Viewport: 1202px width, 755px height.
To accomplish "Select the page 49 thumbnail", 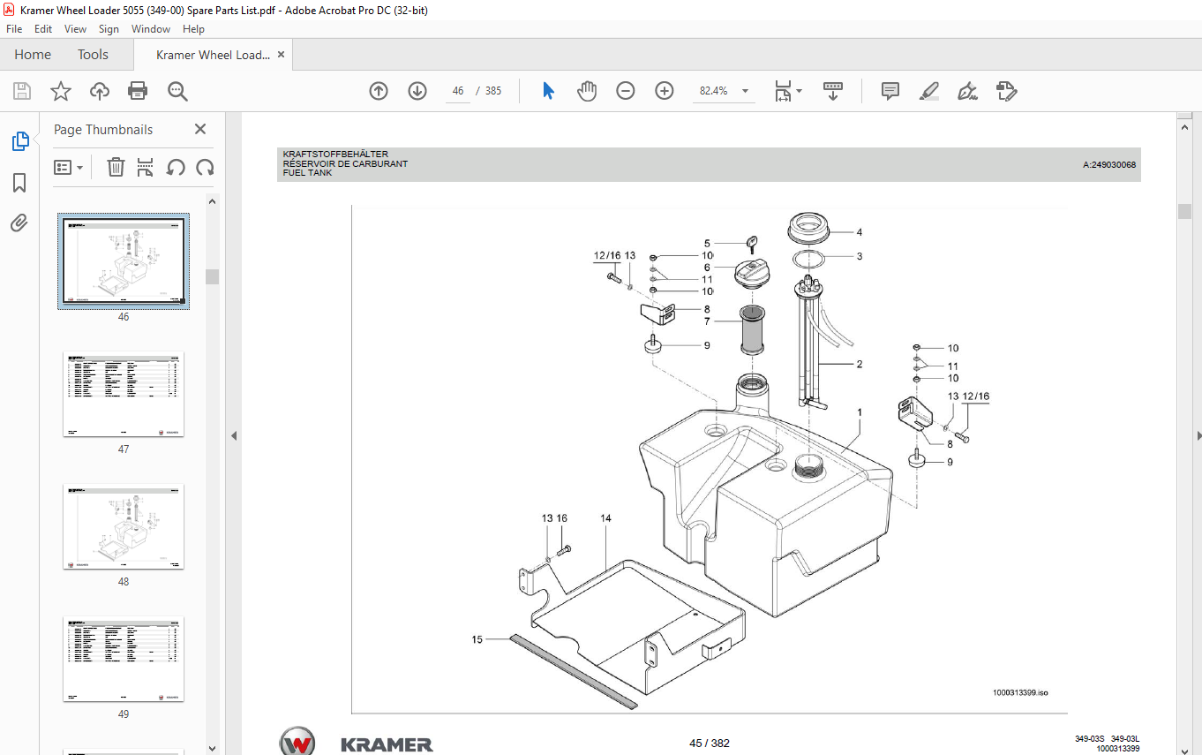I will (x=124, y=659).
